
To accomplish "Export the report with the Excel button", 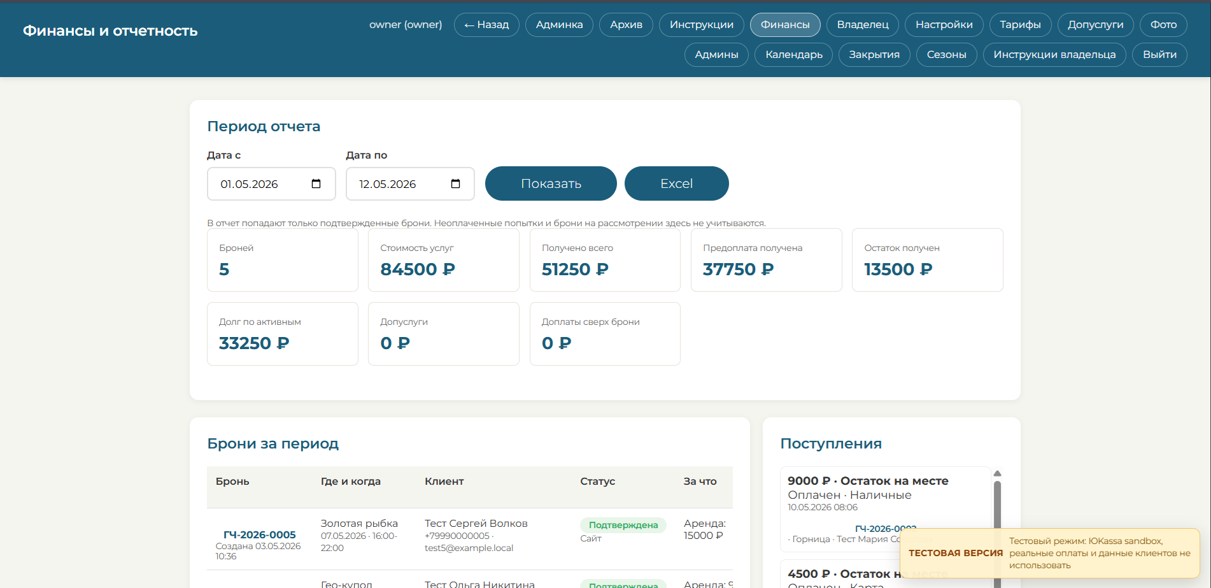I will tap(676, 183).
